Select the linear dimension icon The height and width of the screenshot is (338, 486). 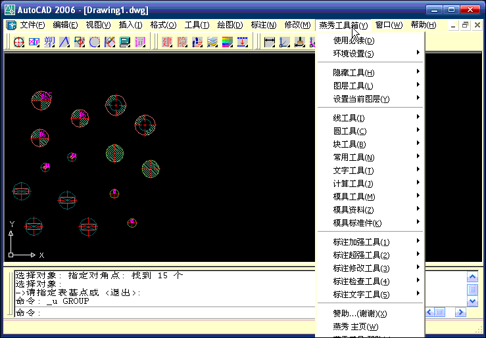click(270, 42)
